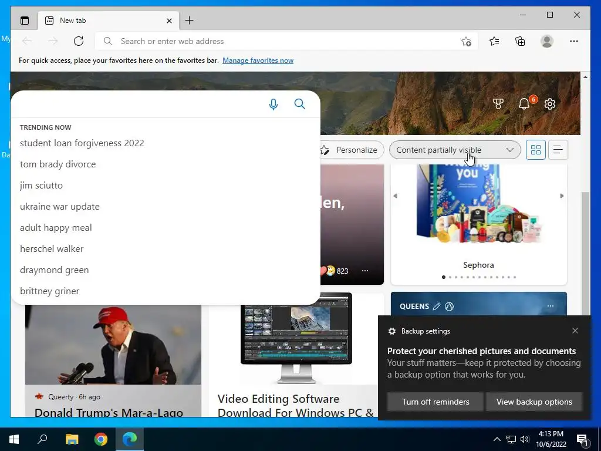This screenshot has width=601, height=451.
Task: Open the Favorites list icon
Action: click(x=494, y=41)
